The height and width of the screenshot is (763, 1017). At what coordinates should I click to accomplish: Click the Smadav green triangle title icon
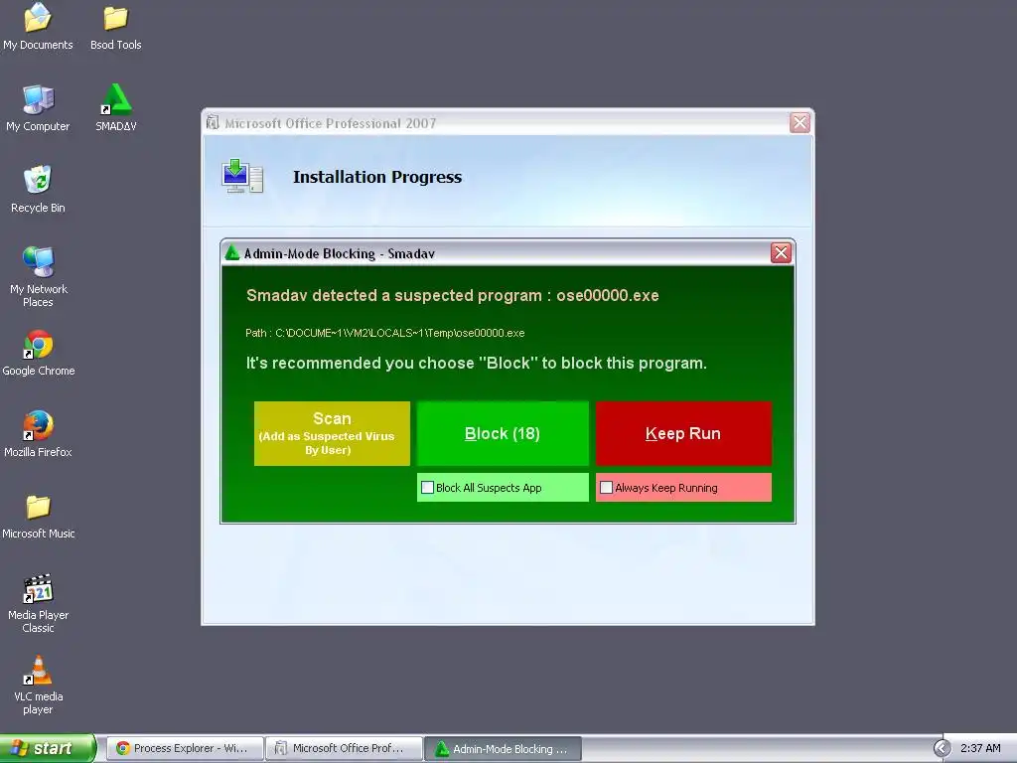pyautogui.click(x=231, y=253)
